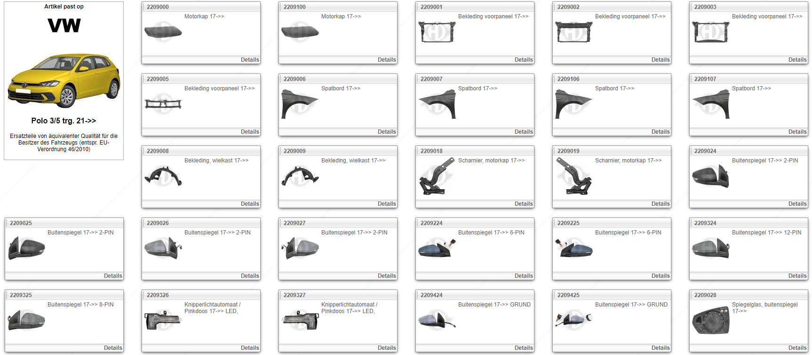
Task: Click the yellow VW Polo car image
Action: pyautogui.click(x=64, y=80)
